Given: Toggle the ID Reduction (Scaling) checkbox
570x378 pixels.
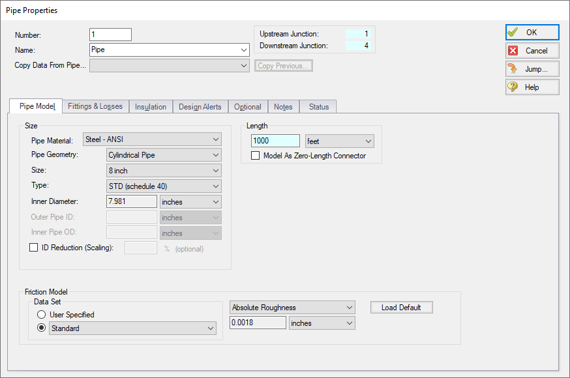Looking at the screenshot, I should click(x=34, y=248).
